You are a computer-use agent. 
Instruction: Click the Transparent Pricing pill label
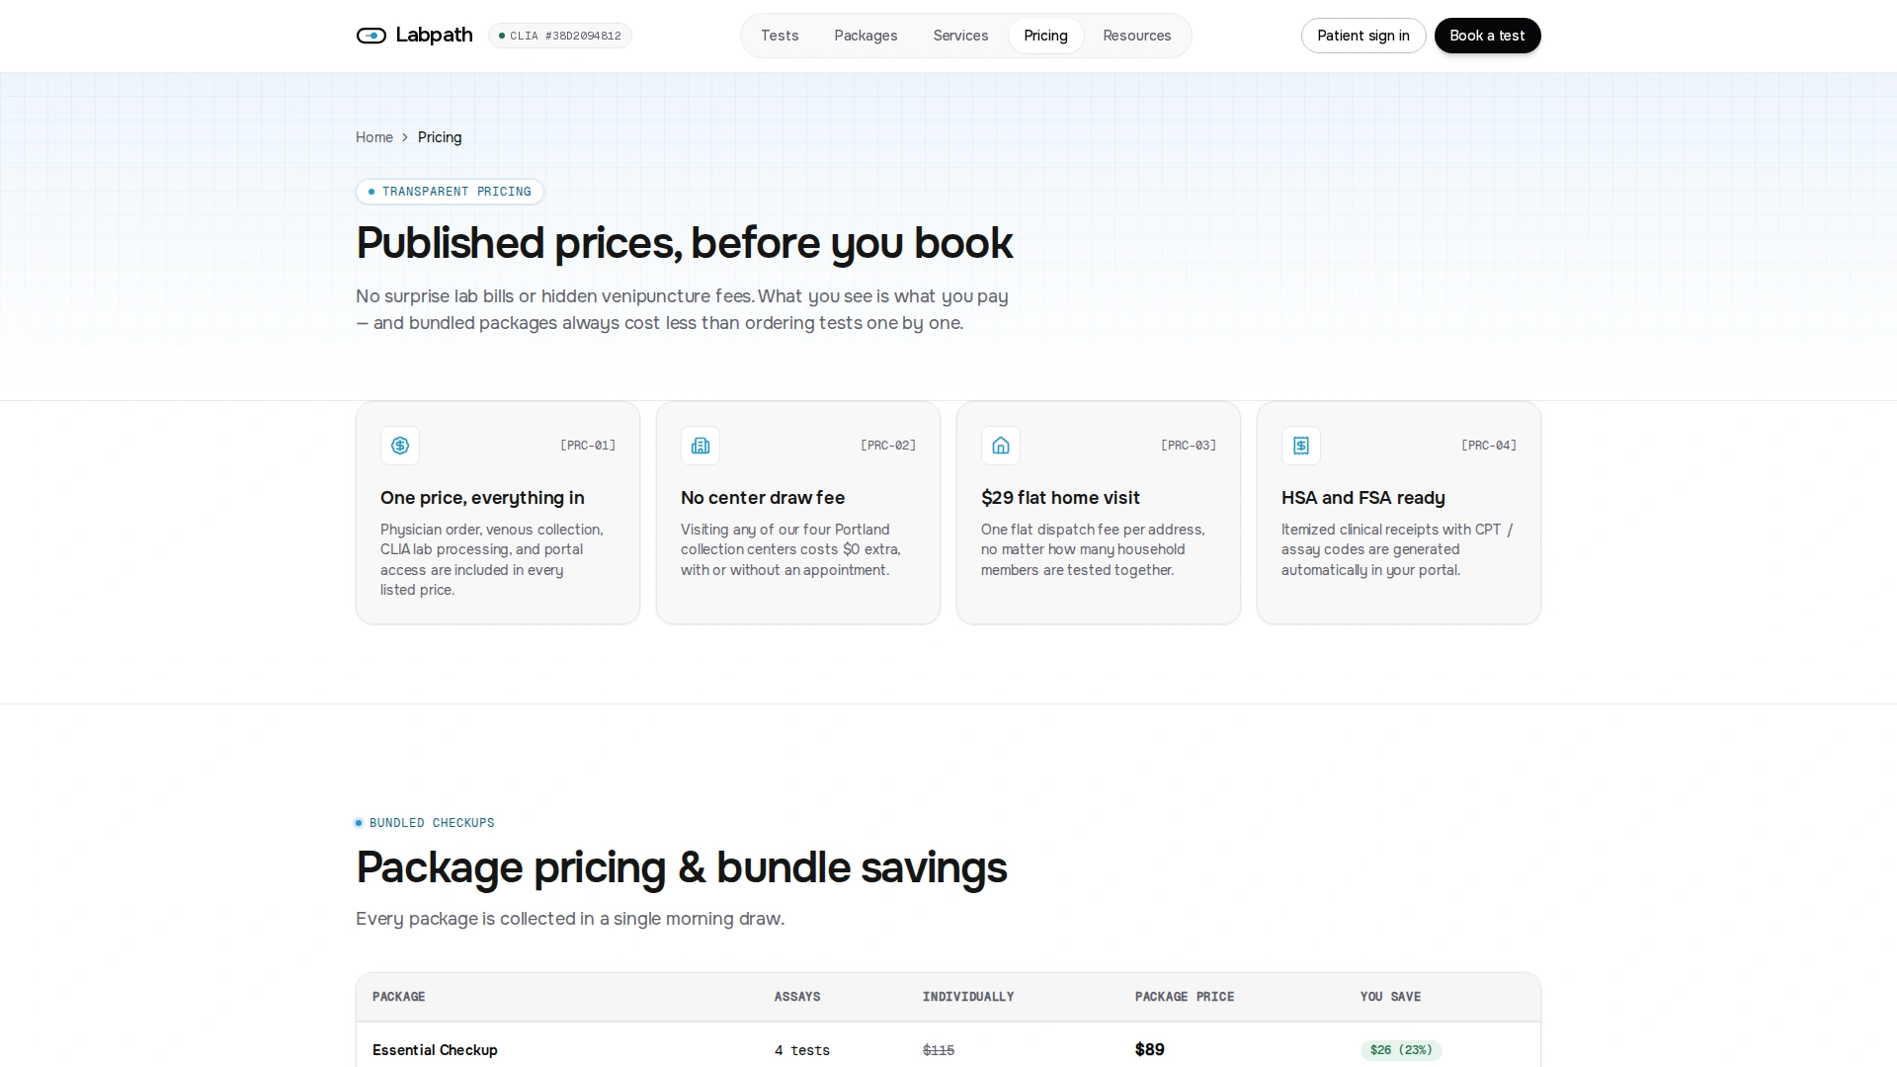(x=450, y=192)
